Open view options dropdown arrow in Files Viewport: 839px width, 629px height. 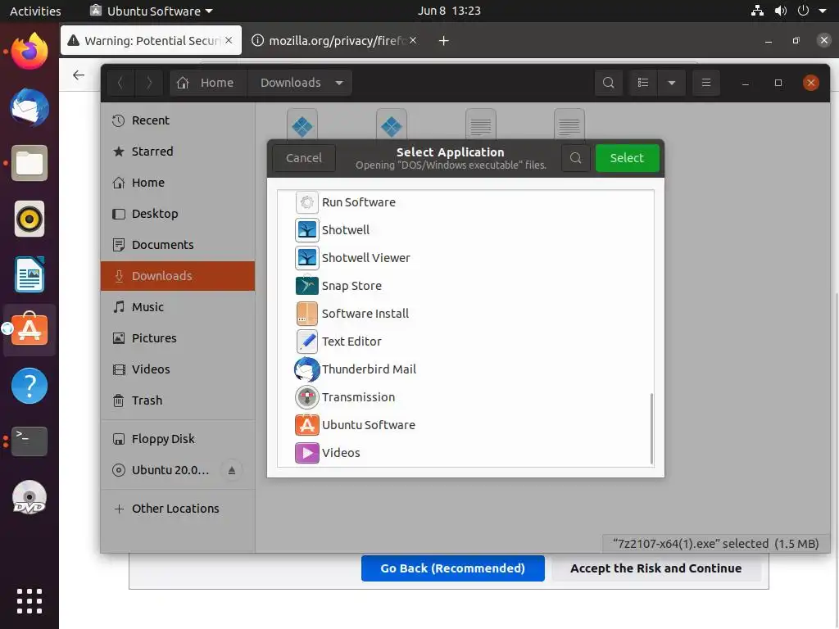point(672,83)
